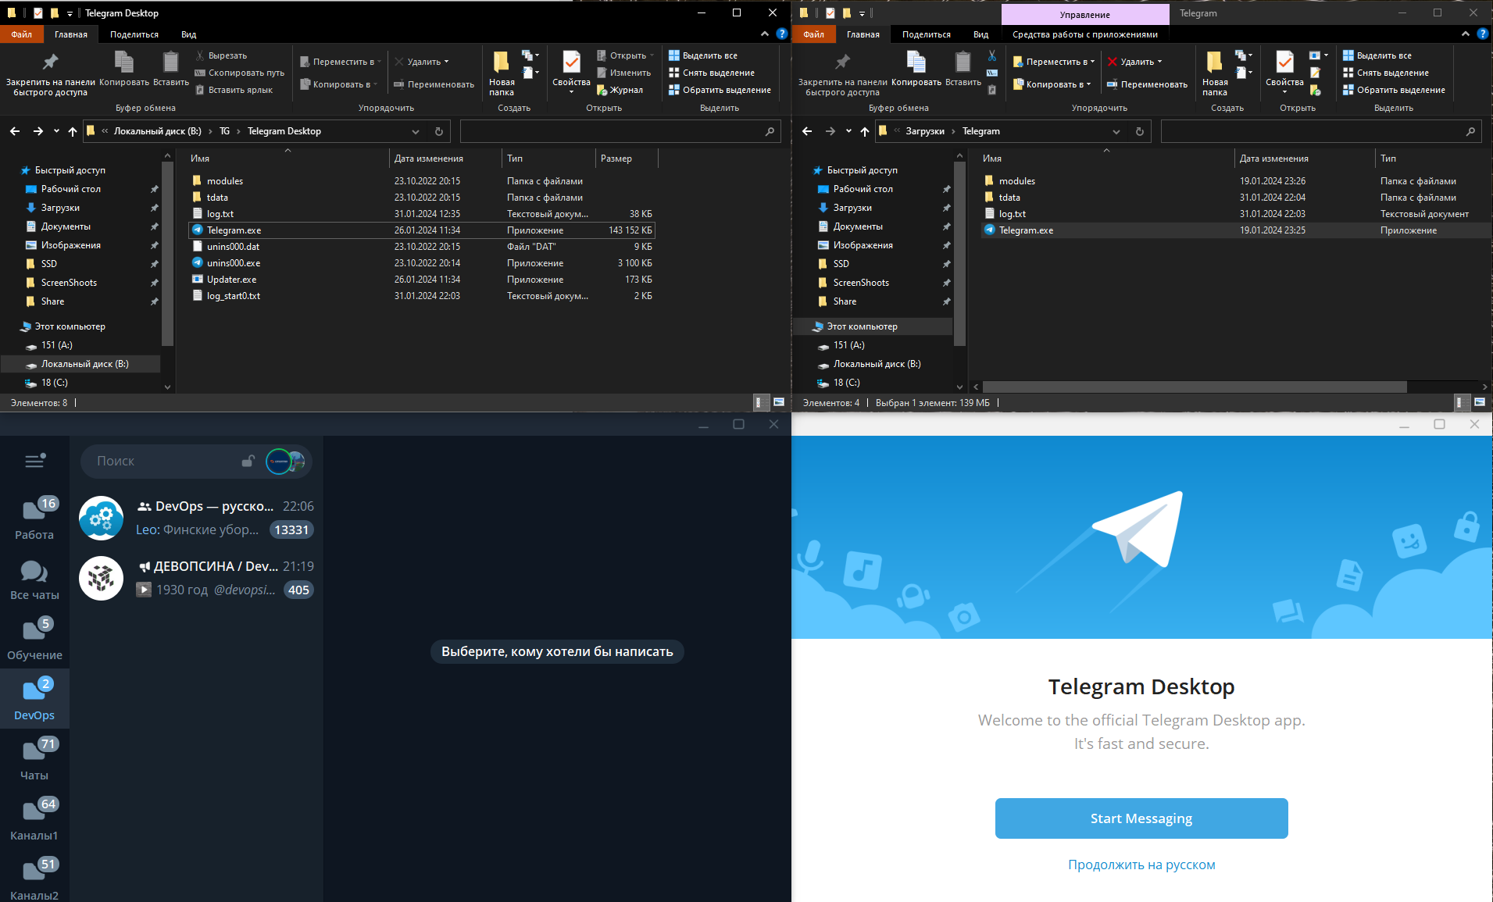The image size is (1493, 902).
Task: Click Обратить выделение in left Explorer ribbon
Action: point(720,90)
